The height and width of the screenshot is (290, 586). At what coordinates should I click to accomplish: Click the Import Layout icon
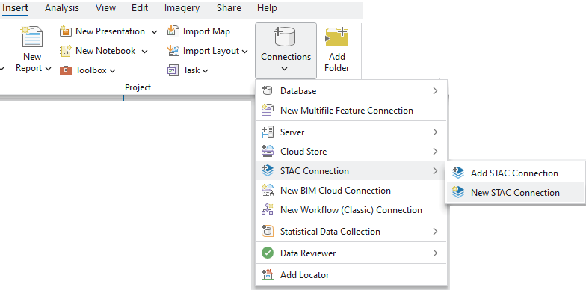point(173,51)
